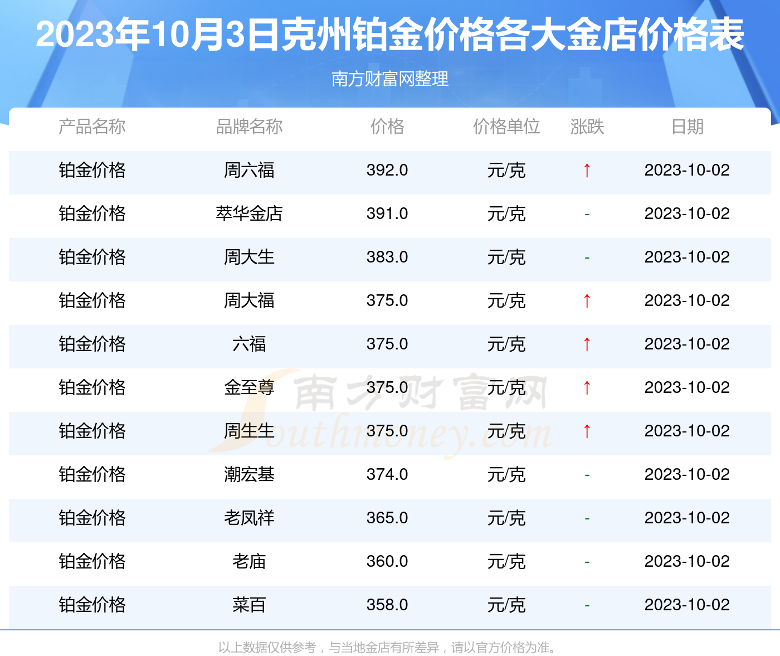Click the green dash in 老凤祥 row
The image size is (780, 656).
(587, 519)
